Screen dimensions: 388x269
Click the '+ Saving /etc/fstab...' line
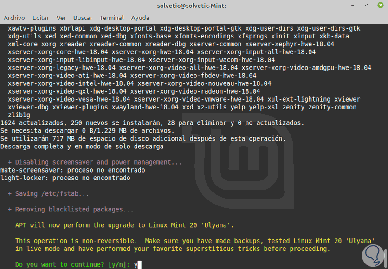[48, 193]
